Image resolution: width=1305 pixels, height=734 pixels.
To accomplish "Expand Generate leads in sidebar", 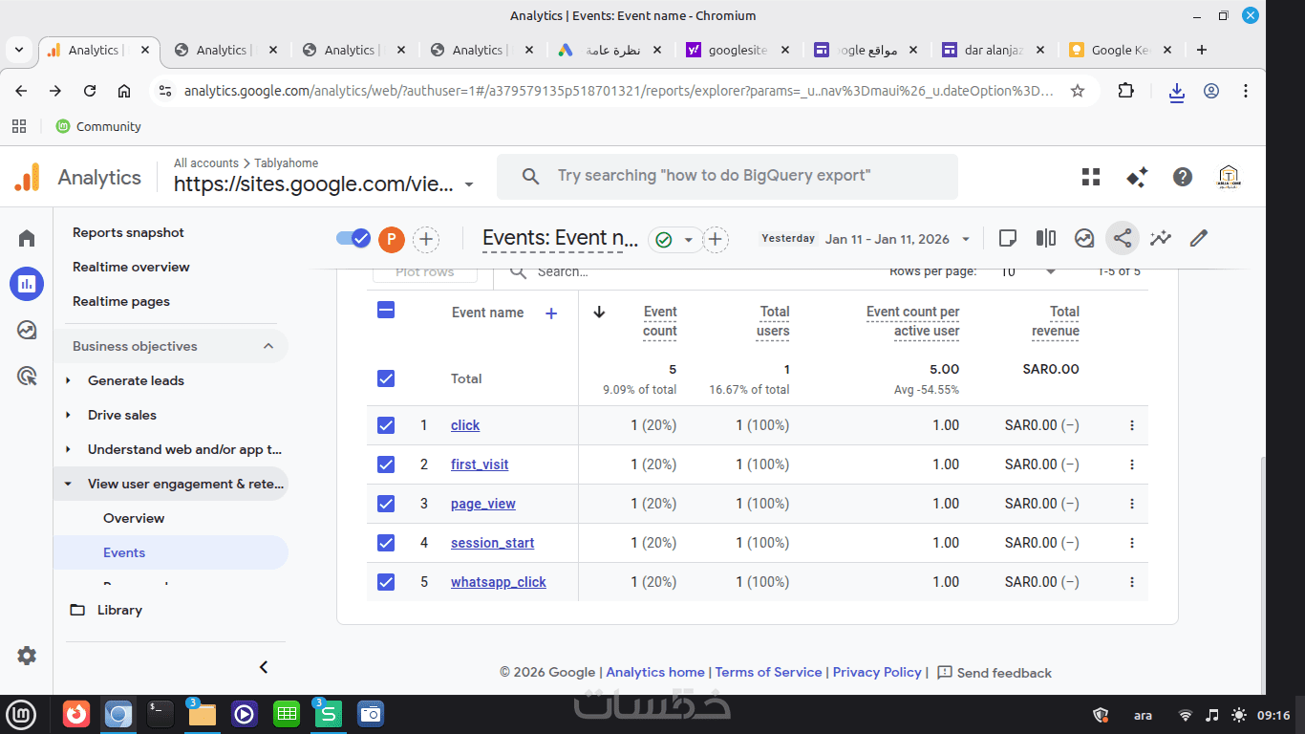I will (x=68, y=380).
